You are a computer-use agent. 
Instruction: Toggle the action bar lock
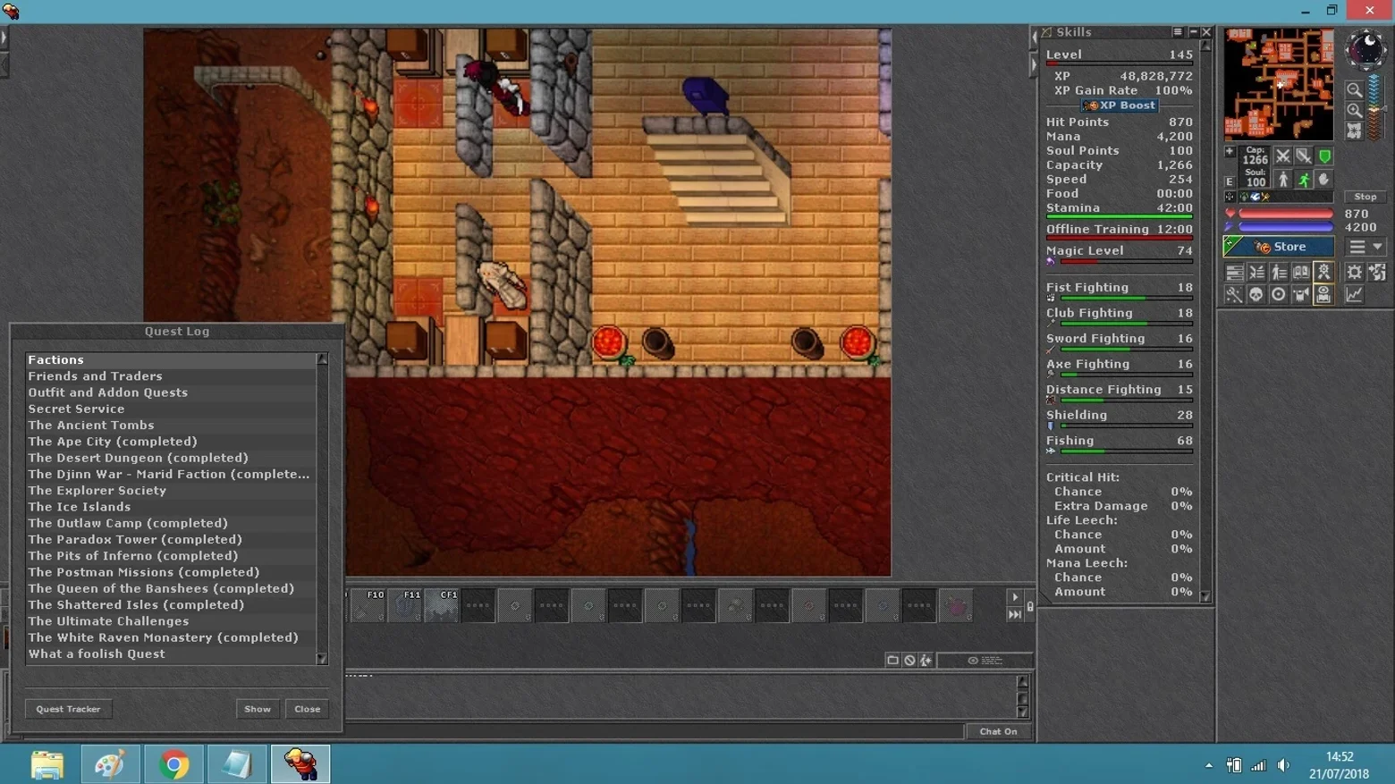click(x=1030, y=607)
